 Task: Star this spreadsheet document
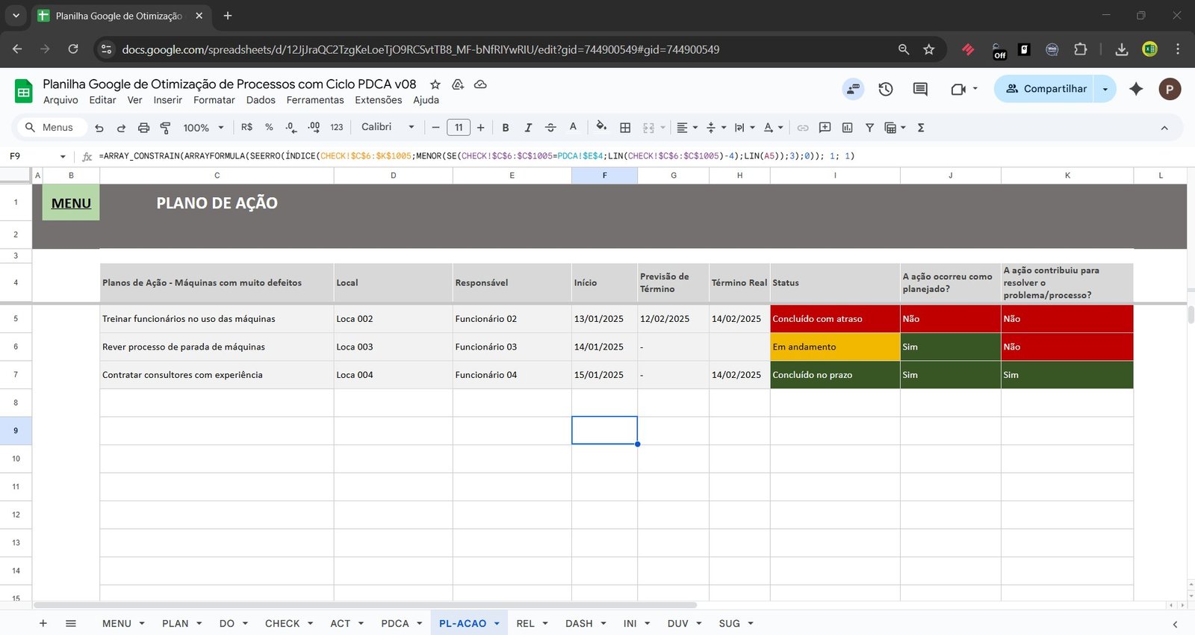[x=435, y=84]
